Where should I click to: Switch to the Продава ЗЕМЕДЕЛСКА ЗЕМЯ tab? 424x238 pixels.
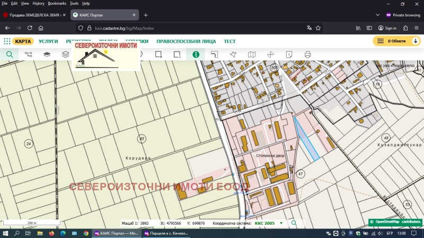coord(33,15)
